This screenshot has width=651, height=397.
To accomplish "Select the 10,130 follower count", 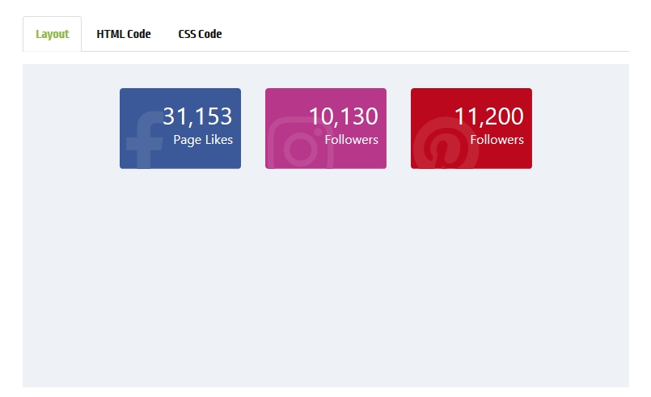I will click(343, 116).
